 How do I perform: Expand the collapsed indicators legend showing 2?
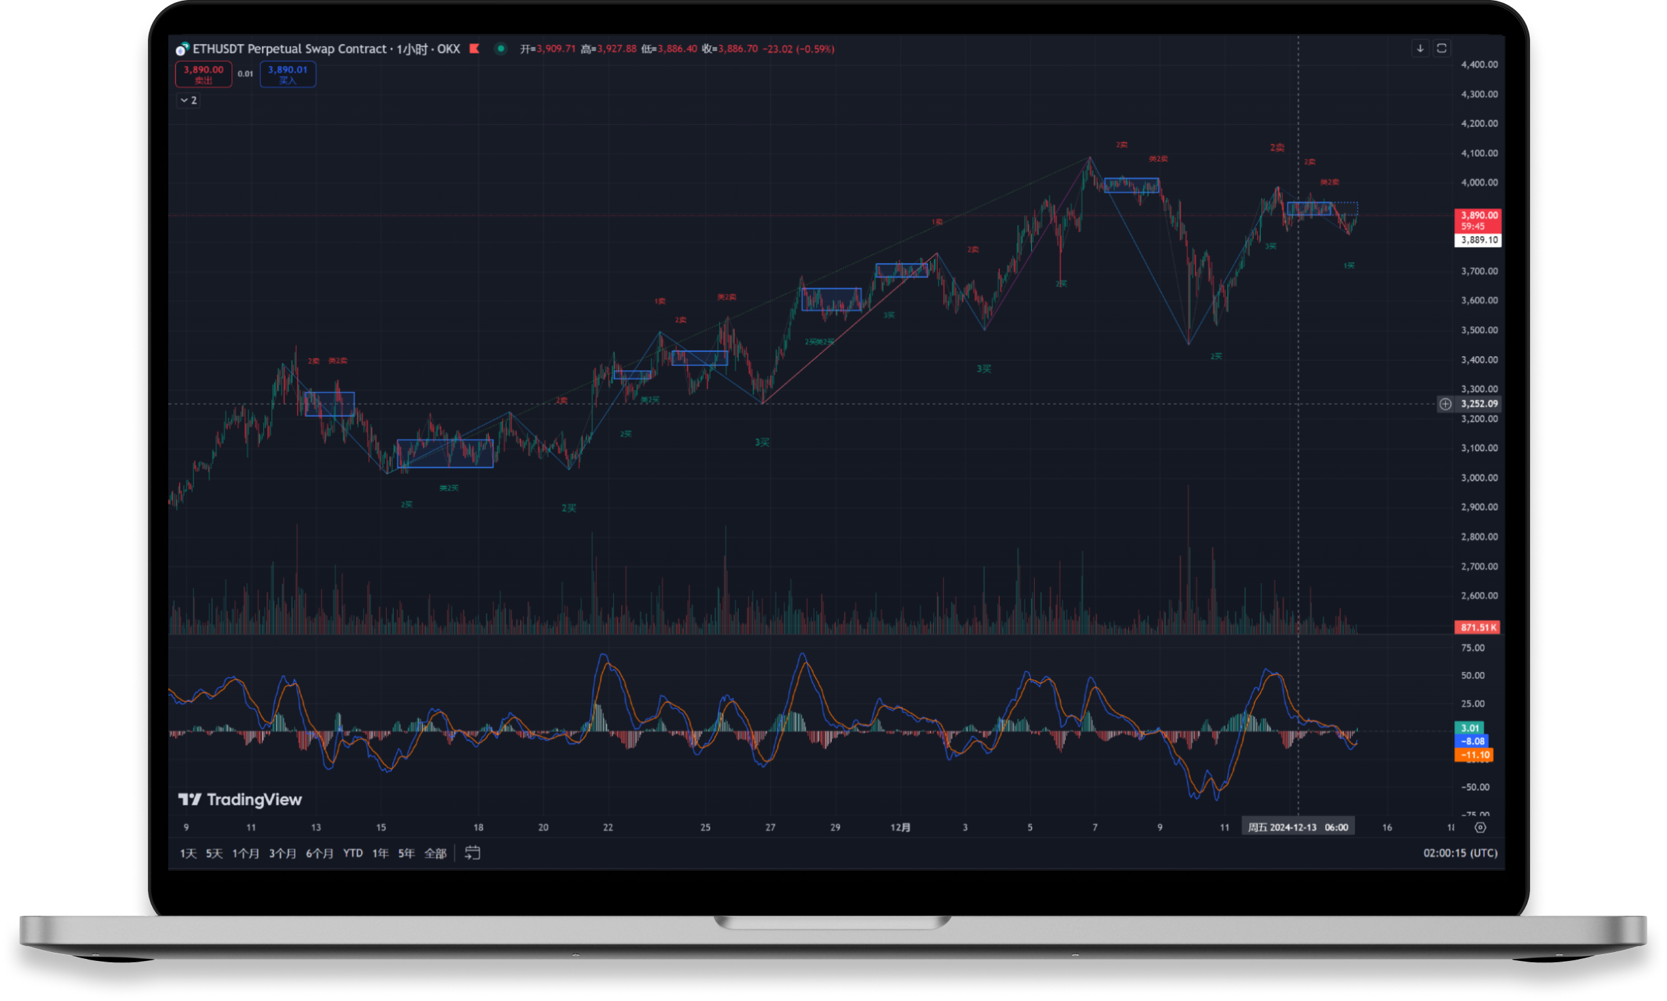189,100
